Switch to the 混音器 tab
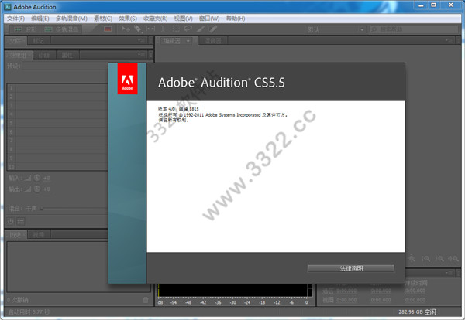 (x=213, y=41)
